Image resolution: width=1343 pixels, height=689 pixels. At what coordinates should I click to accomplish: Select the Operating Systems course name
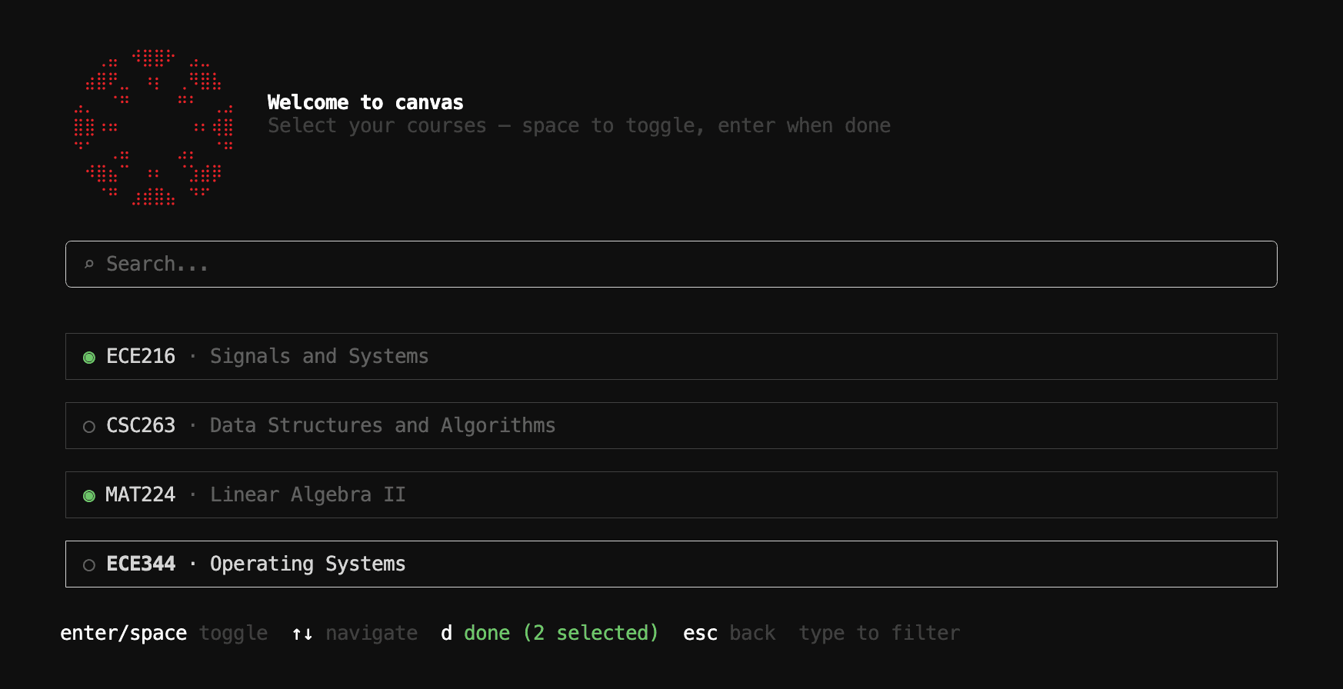coord(308,564)
